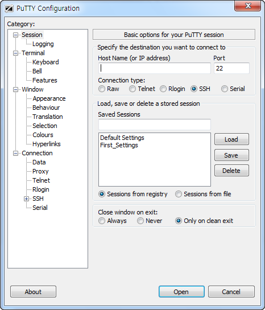The image size is (265, 310).
Task: Open the Behaviour category
Action: point(46,108)
